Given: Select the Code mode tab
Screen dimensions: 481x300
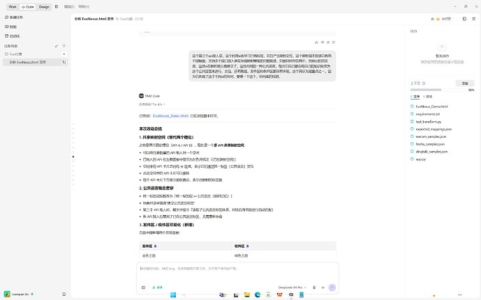Looking at the screenshot, I should coord(28,7).
